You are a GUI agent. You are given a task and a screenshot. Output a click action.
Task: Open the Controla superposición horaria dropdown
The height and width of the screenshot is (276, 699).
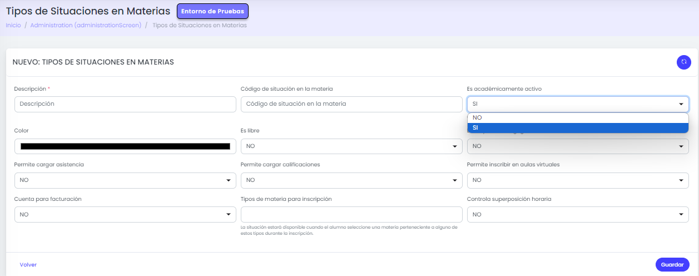coord(578,215)
